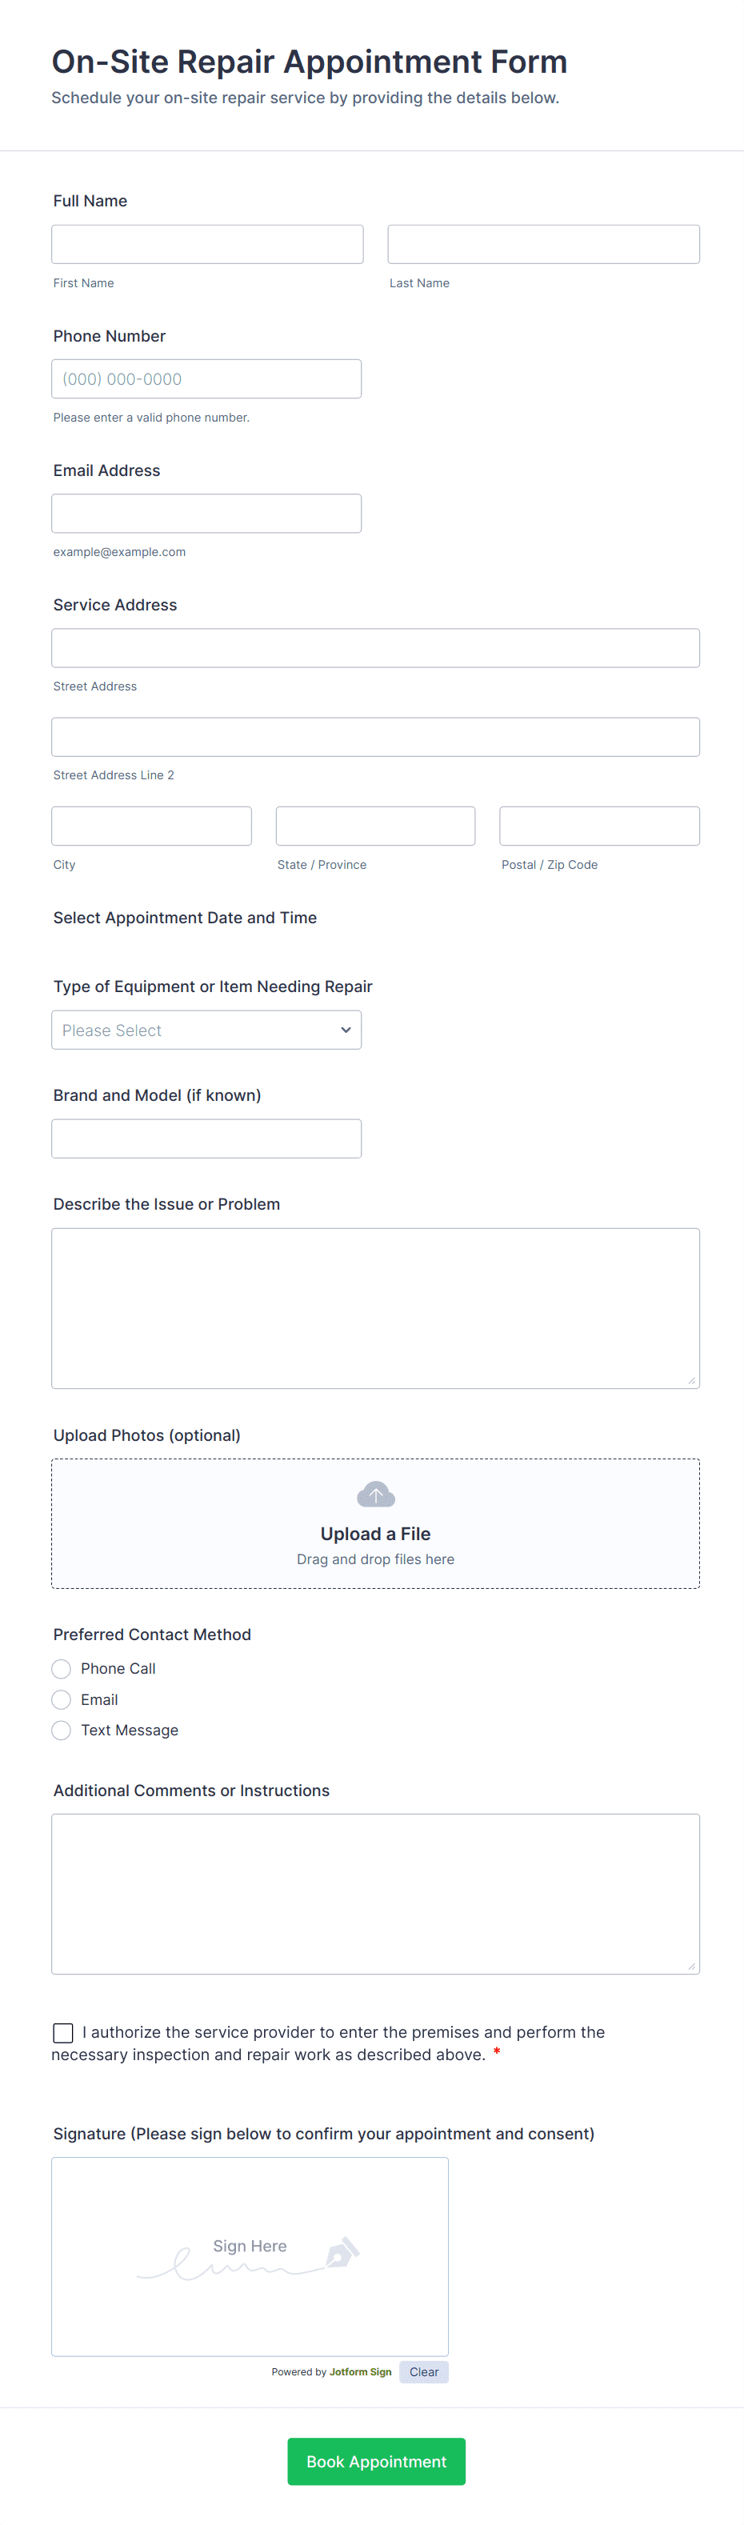Open the Type of Equipment dropdown
This screenshot has width=744, height=2525.
(206, 1030)
